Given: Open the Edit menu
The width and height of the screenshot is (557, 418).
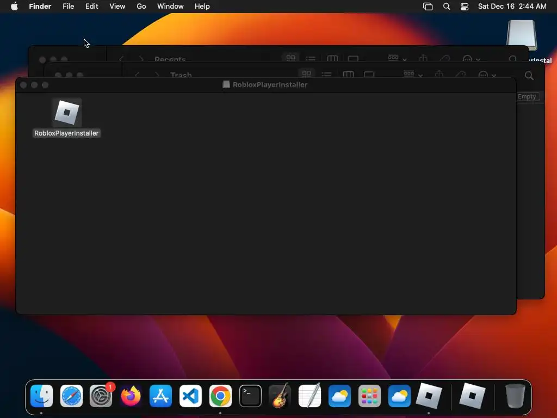Looking at the screenshot, I should 91,7.
